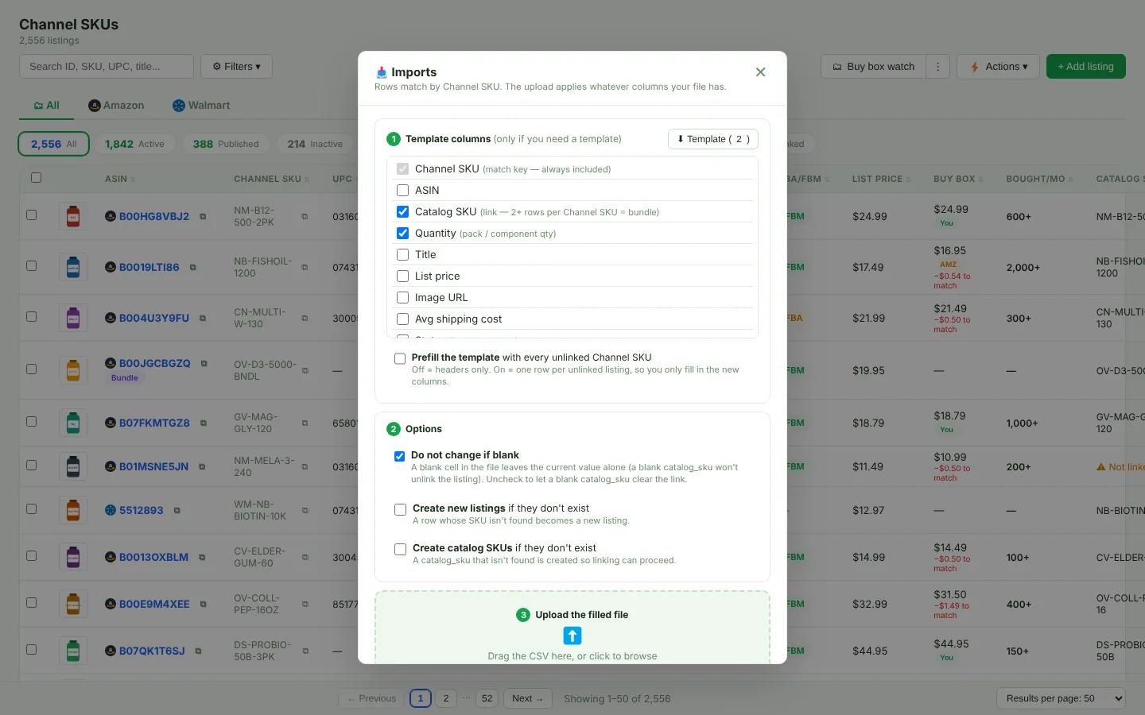Open the Filters dropdown
This screenshot has width=1145, height=715.
236,67
